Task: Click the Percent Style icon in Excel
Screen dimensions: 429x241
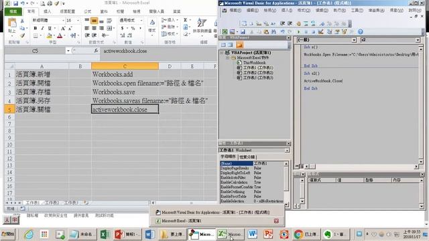Action: tap(133, 28)
